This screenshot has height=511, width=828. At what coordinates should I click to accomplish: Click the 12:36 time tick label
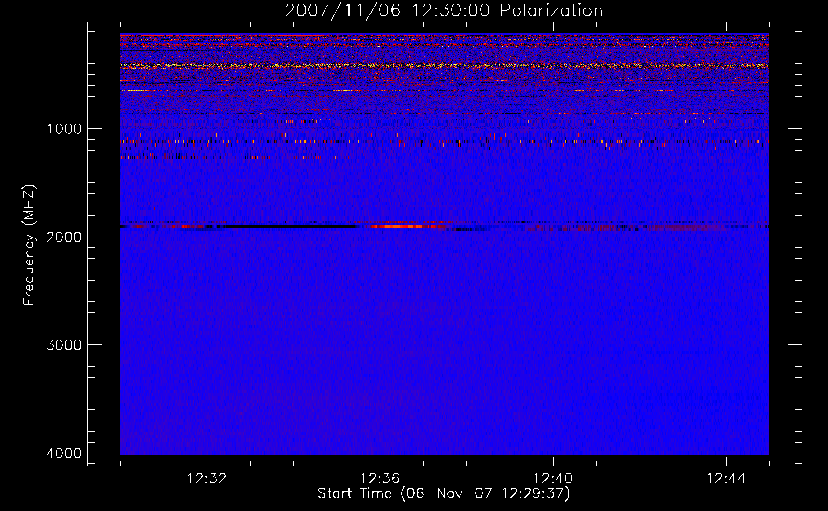pyautogui.click(x=380, y=479)
